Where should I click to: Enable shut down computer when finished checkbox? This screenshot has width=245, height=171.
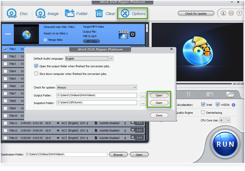[36, 73]
